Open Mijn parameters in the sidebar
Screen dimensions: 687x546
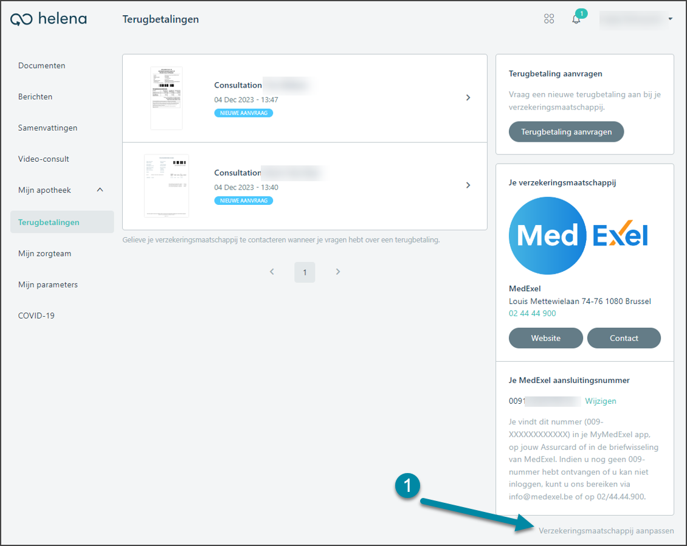coord(48,285)
